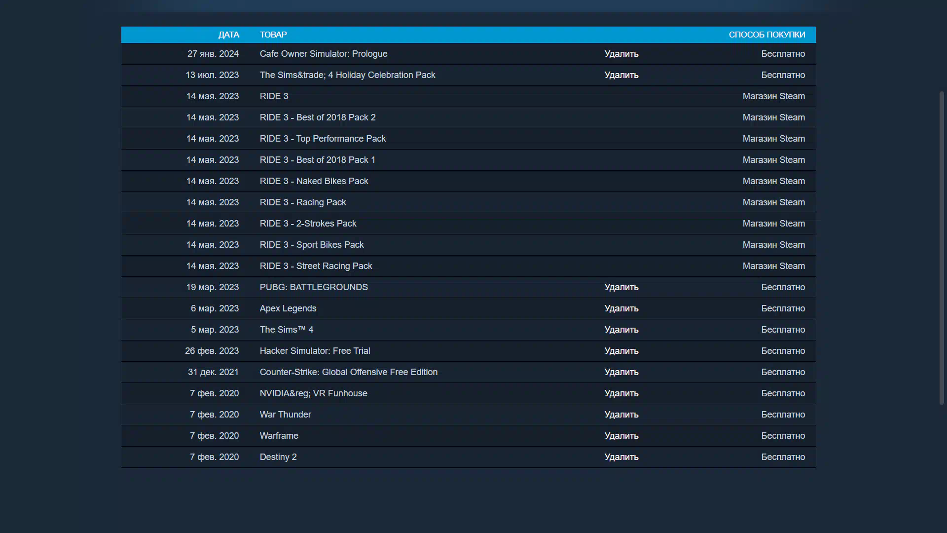Image resolution: width=947 pixels, height=533 pixels.
Task: Select RIDE 3 - Best of 2018 Pack 1
Action: point(318,160)
